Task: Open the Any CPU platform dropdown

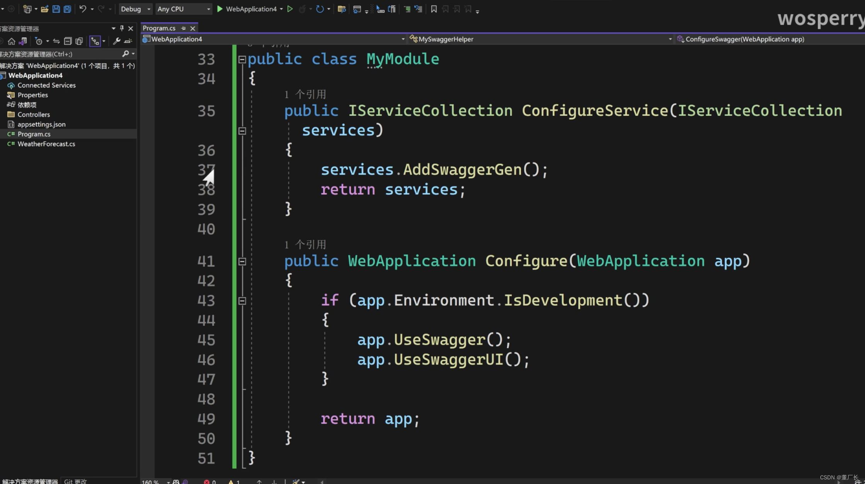Action: tap(184, 9)
